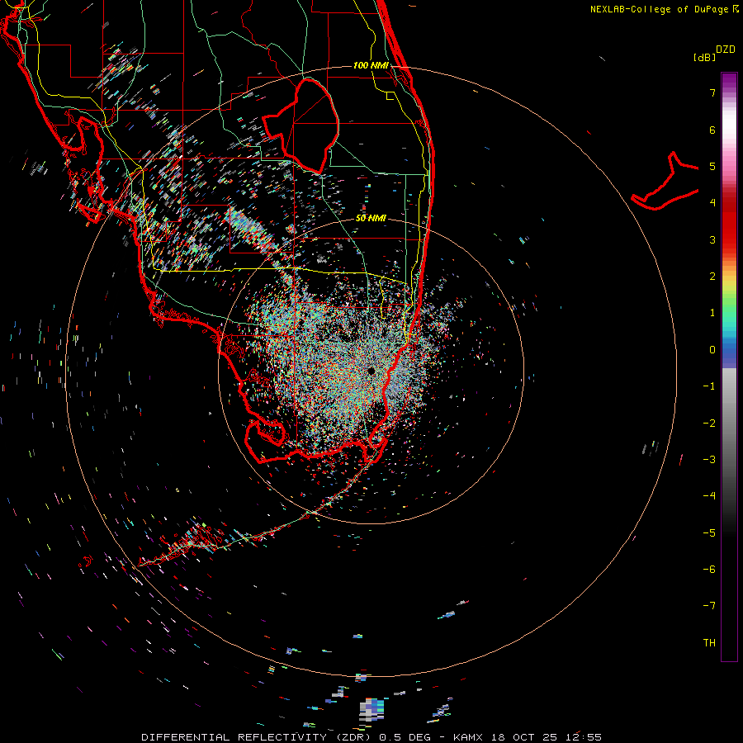Select the -1 scale value label
The height and width of the screenshot is (743, 743).
click(x=709, y=386)
